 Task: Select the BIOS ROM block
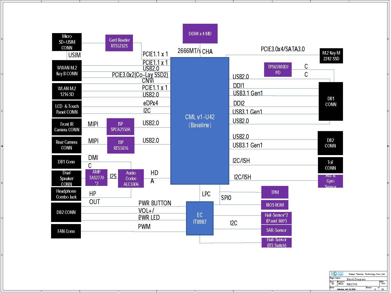[x=274, y=205]
